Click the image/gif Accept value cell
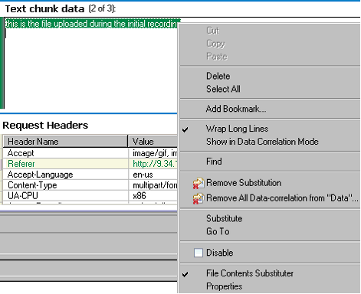Screen dimensions: 361x294 tap(153, 153)
